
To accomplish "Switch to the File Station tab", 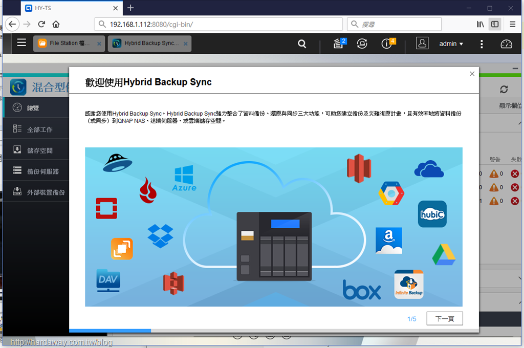I will coord(69,43).
